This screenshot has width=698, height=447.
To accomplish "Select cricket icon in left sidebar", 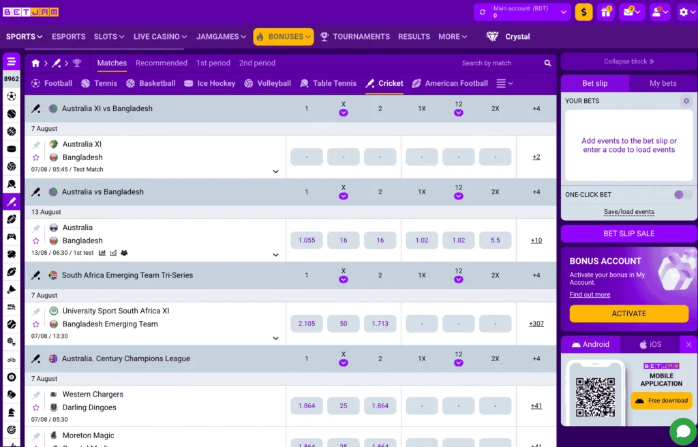I will [12, 201].
